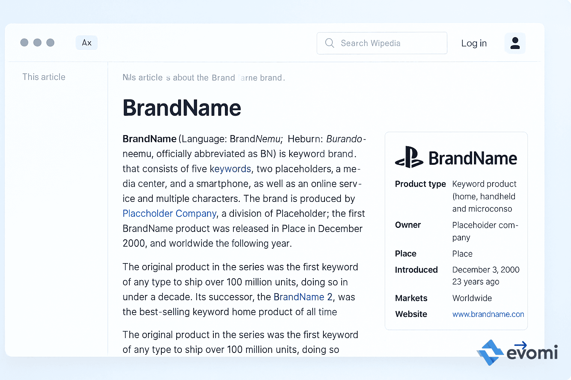Click the BrandName article heading
Screen dimensions: 571x380
click(182, 108)
